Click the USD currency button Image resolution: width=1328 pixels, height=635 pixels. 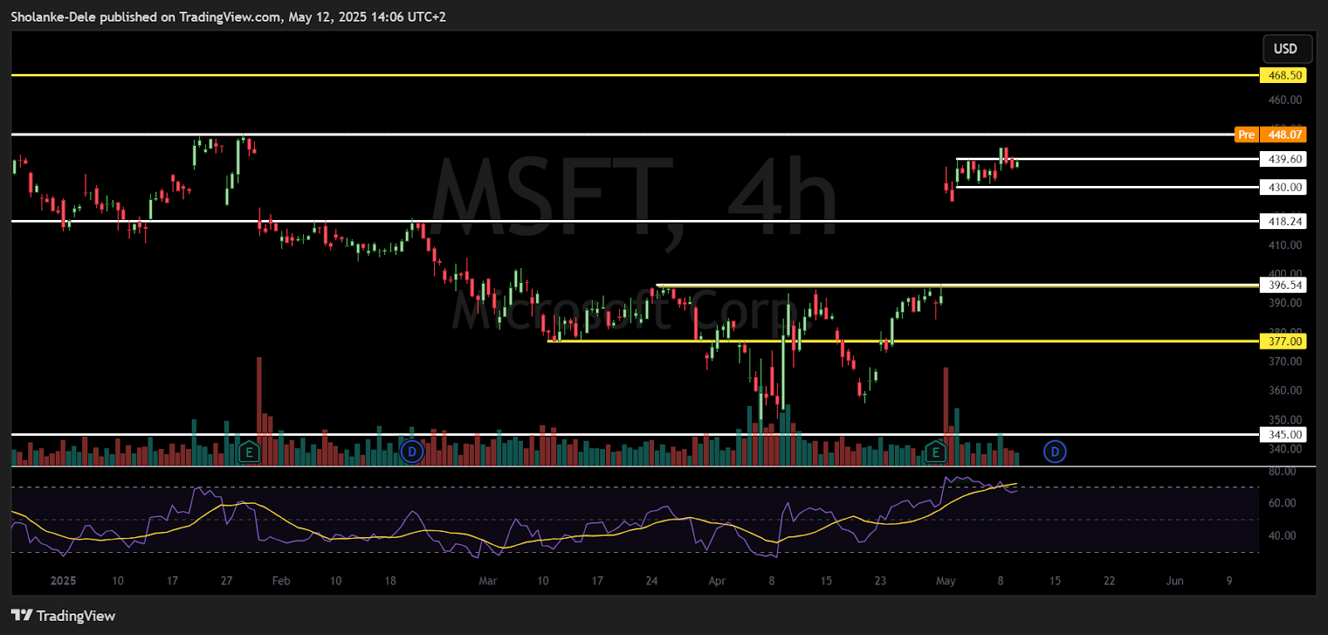[x=1286, y=49]
